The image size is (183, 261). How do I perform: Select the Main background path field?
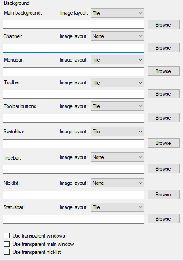point(74,24)
